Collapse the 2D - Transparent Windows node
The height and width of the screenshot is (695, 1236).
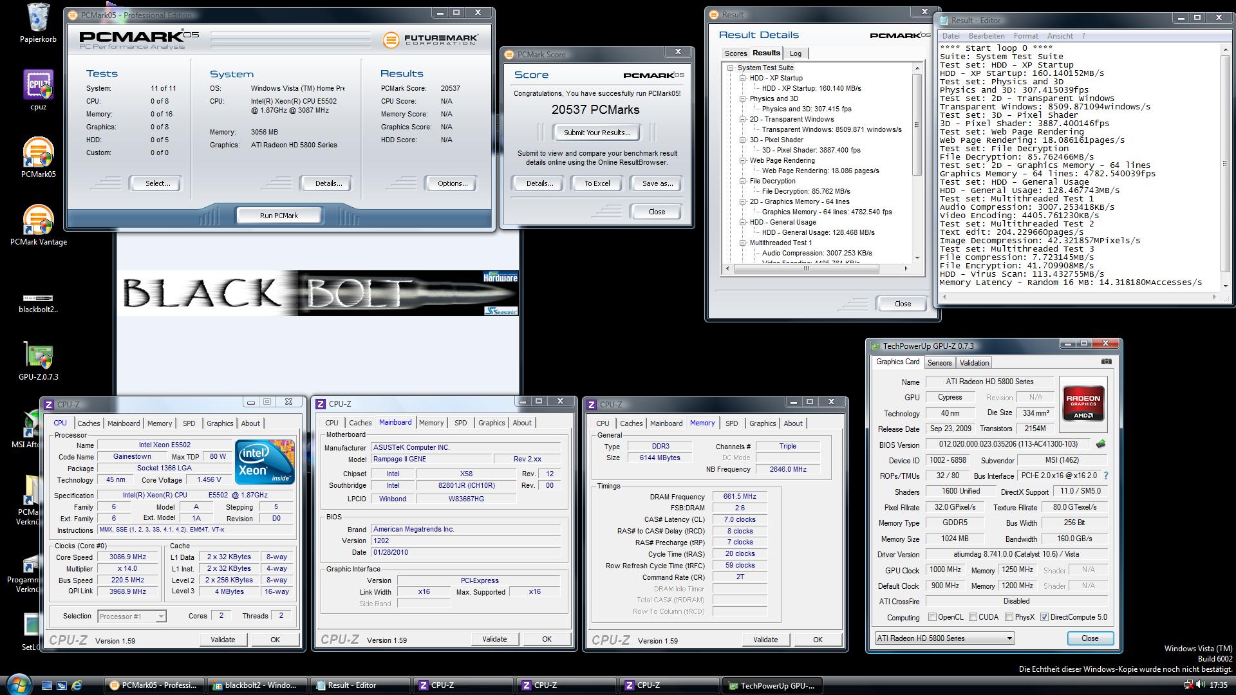(742, 119)
